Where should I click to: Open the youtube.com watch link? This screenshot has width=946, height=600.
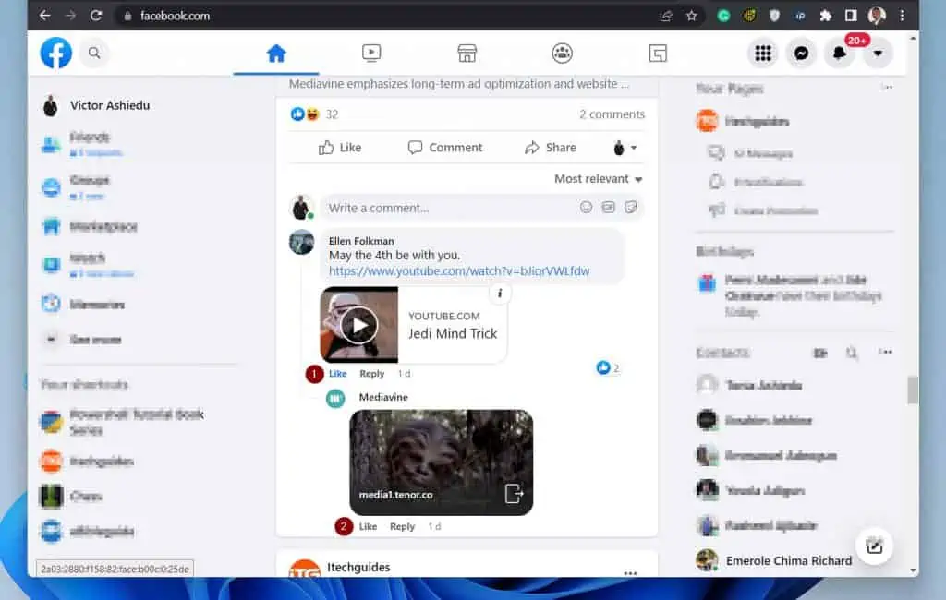pos(459,271)
